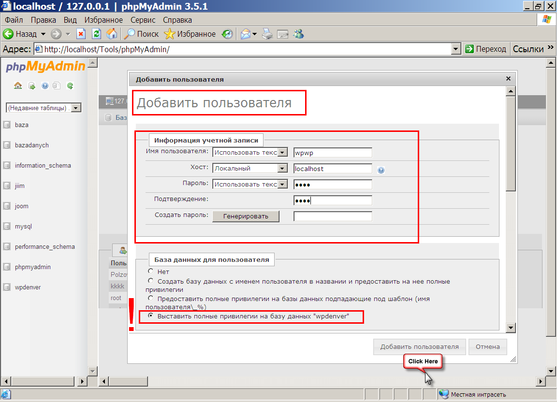
Task: Click the browser Refresh icon
Action: [x=96, y=34]
